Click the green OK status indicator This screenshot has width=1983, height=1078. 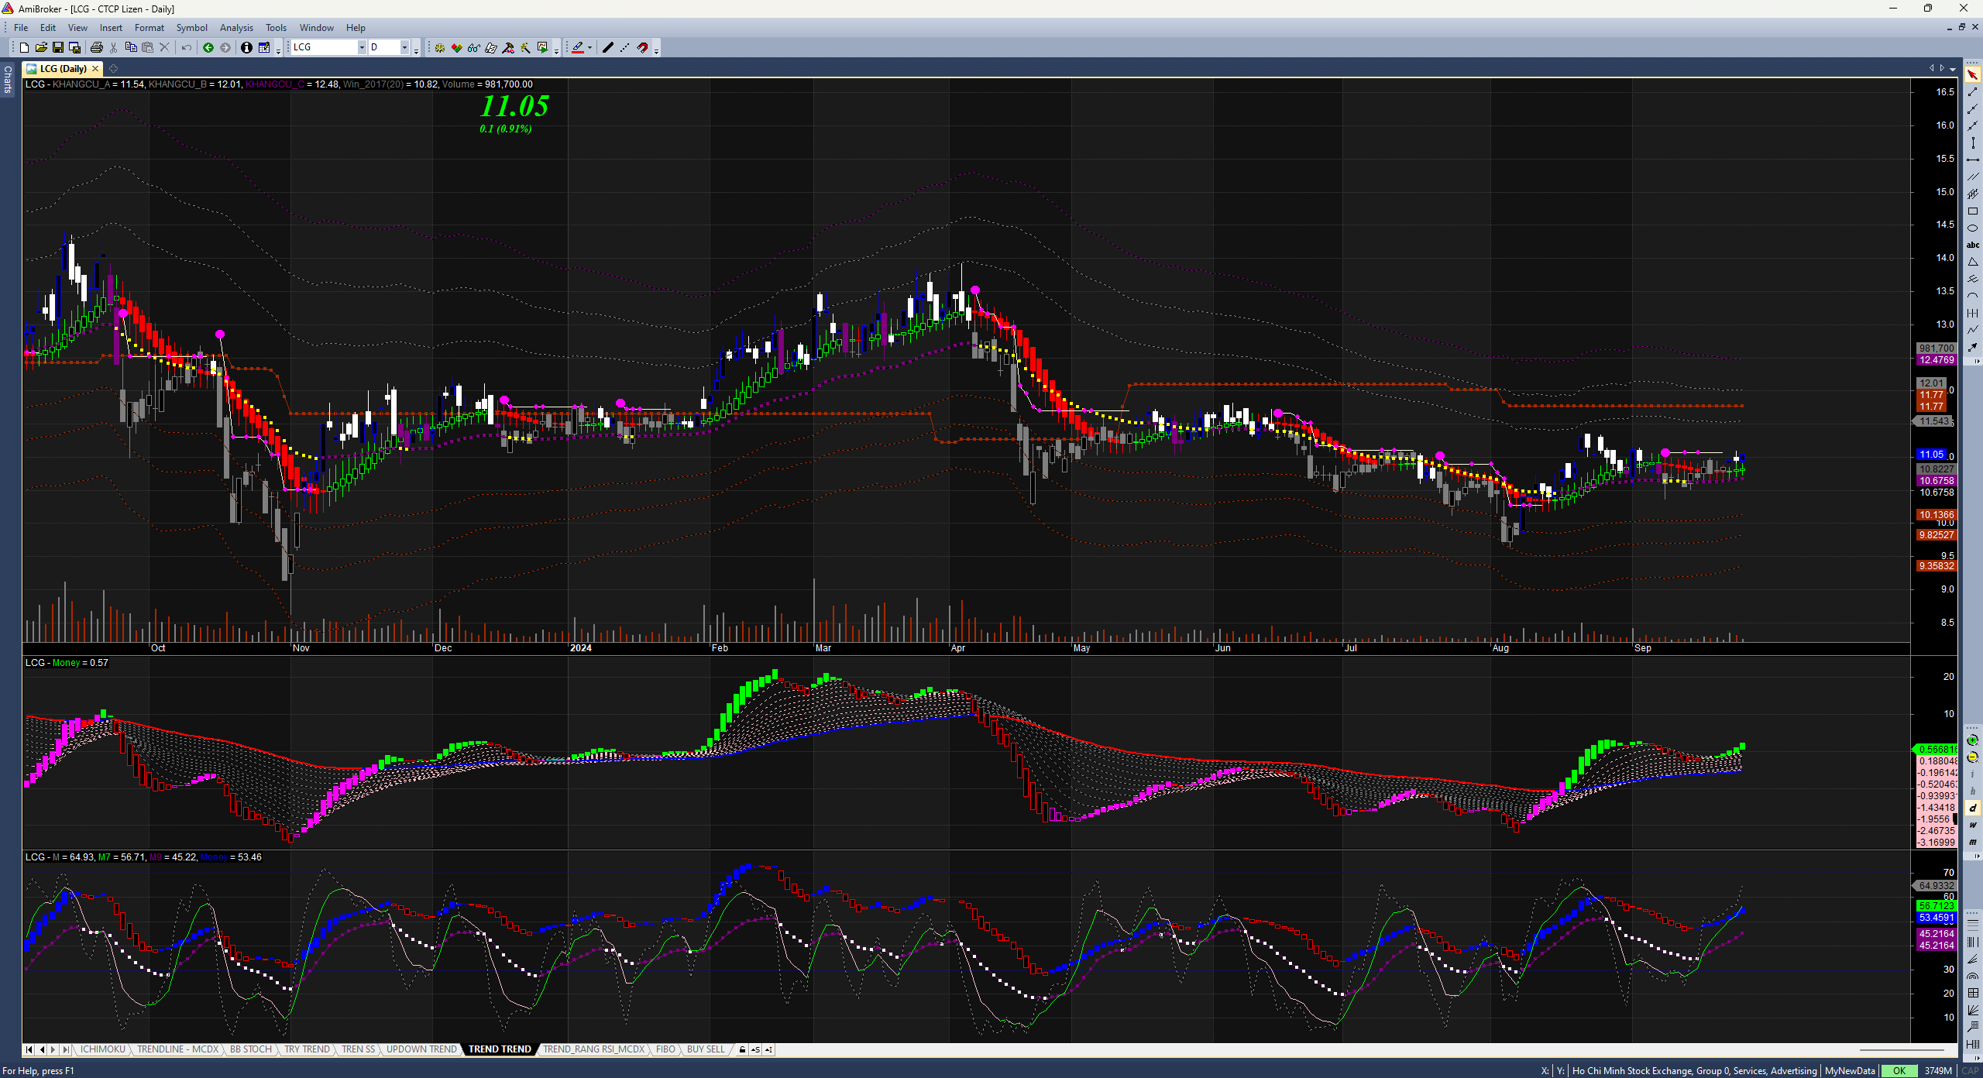tap(1899, 1071)
